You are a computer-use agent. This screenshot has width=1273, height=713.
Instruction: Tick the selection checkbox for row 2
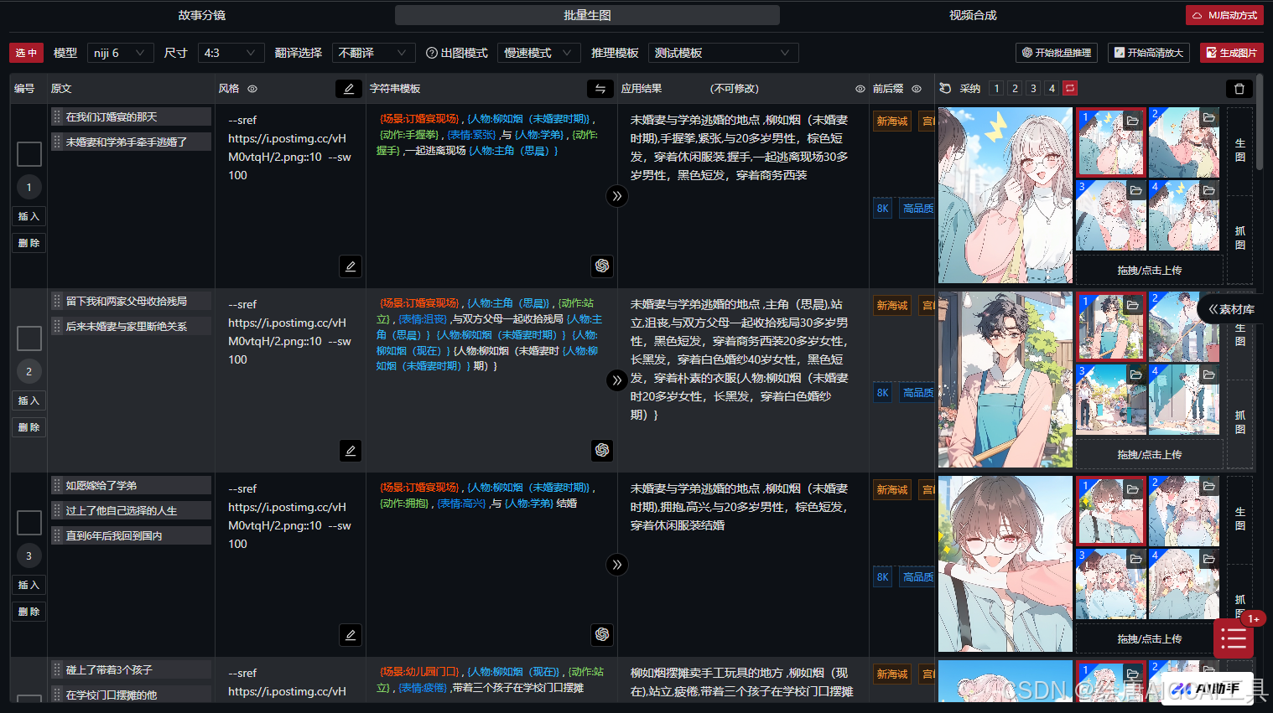pos(29,338)
